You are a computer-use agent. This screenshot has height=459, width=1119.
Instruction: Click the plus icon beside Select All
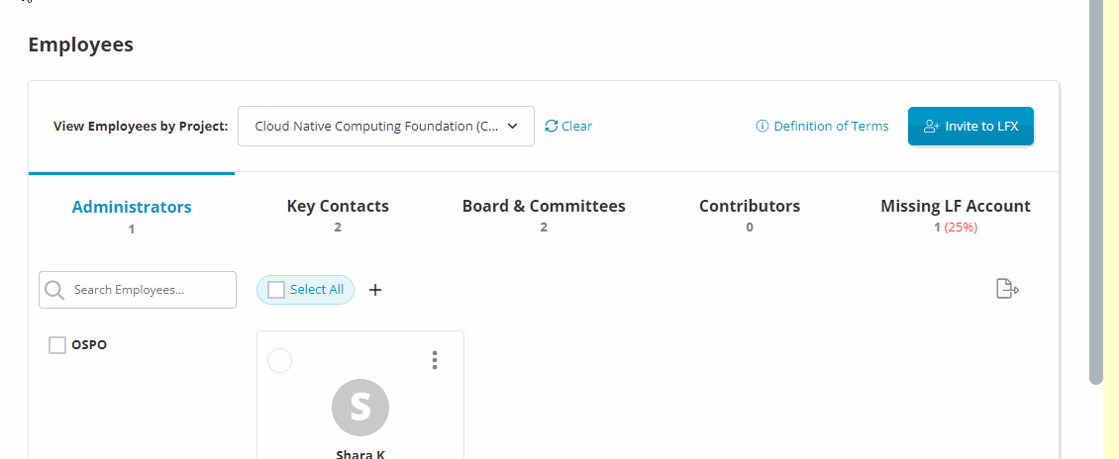tap(375, 290)
